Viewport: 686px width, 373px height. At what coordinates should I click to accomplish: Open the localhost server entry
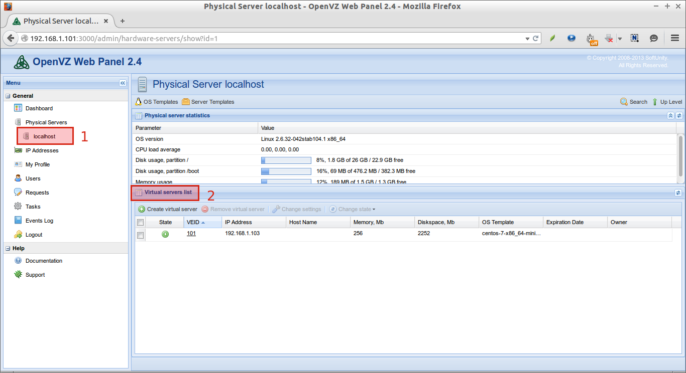(x=44, y=136)
